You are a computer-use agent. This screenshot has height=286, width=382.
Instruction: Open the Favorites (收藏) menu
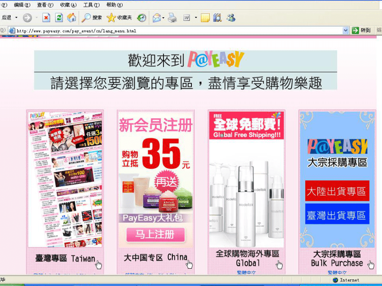[x=68, y=5]
